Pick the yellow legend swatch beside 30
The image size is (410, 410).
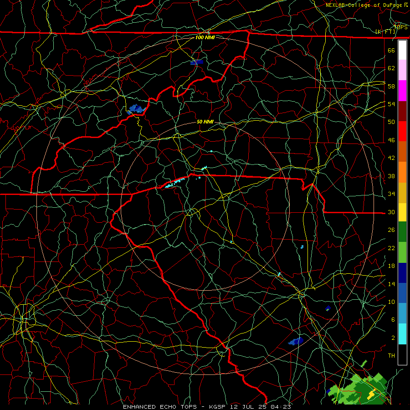tap(402, 212)
